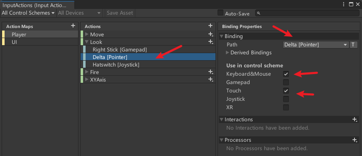This screenshot has height=156, width=362.
Task: Click the Save Asset button
Action: tap(120, 13)
